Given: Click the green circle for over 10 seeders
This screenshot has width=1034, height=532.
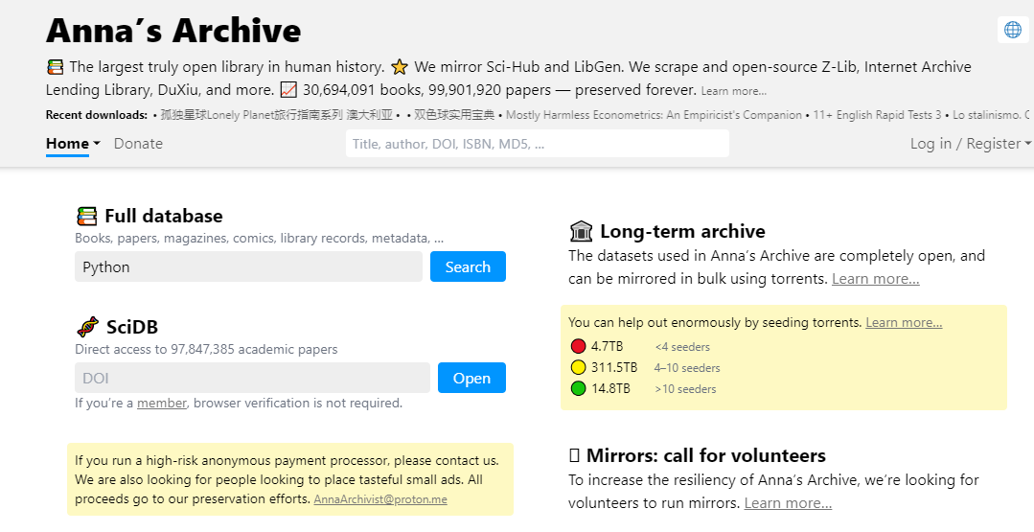Looking at the screenshot, I should click(x=578, y=388).
